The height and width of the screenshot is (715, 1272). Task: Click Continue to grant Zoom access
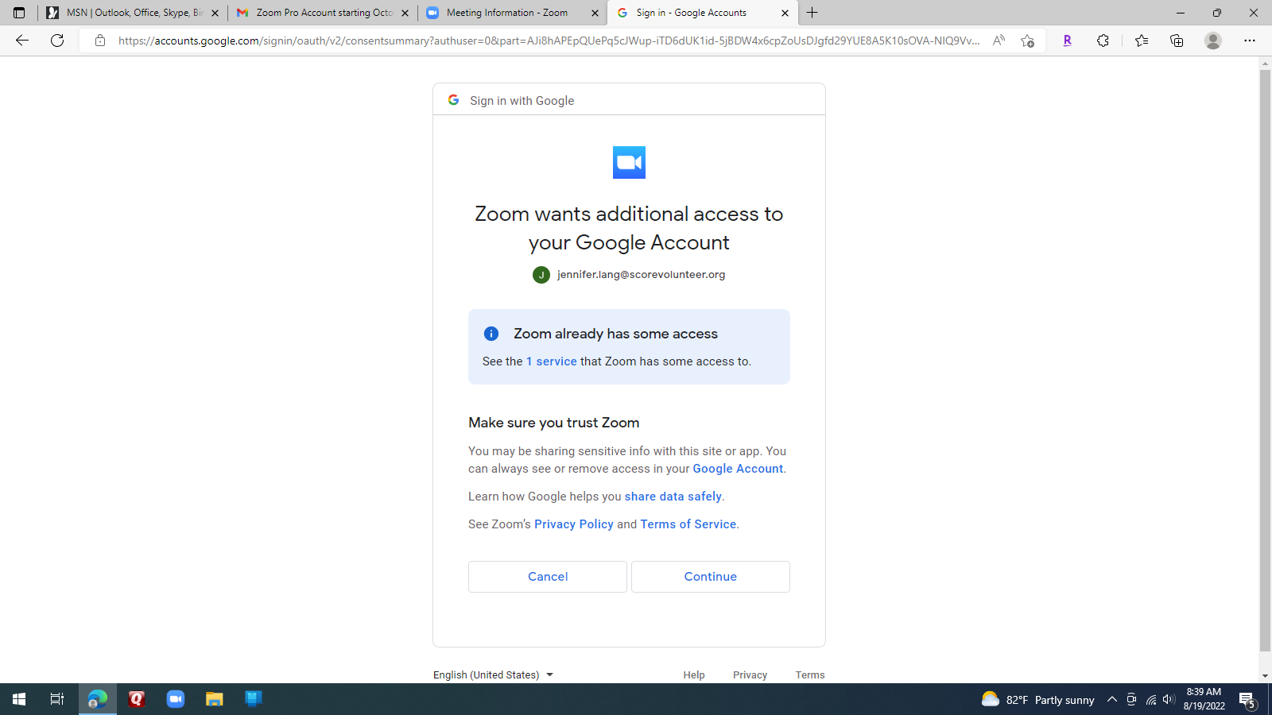coord(711,577)
